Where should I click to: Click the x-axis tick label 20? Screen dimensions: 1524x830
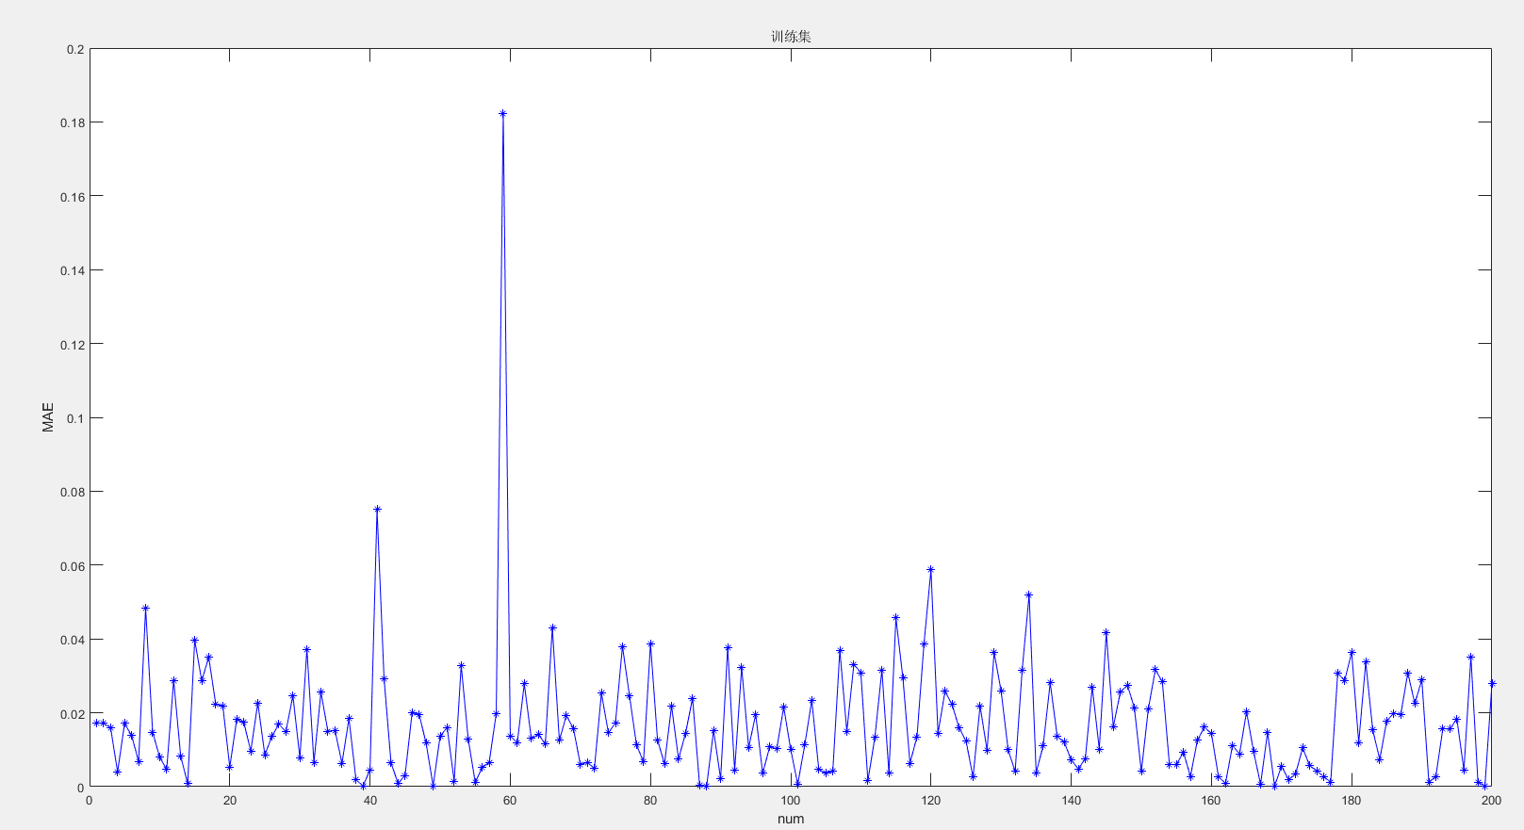coord(230,801)
